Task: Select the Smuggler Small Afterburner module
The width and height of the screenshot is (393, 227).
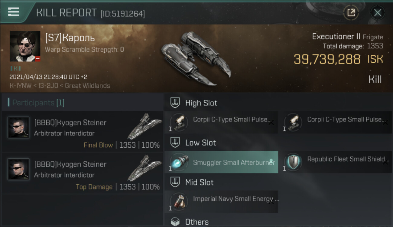Action: [221, 162]
